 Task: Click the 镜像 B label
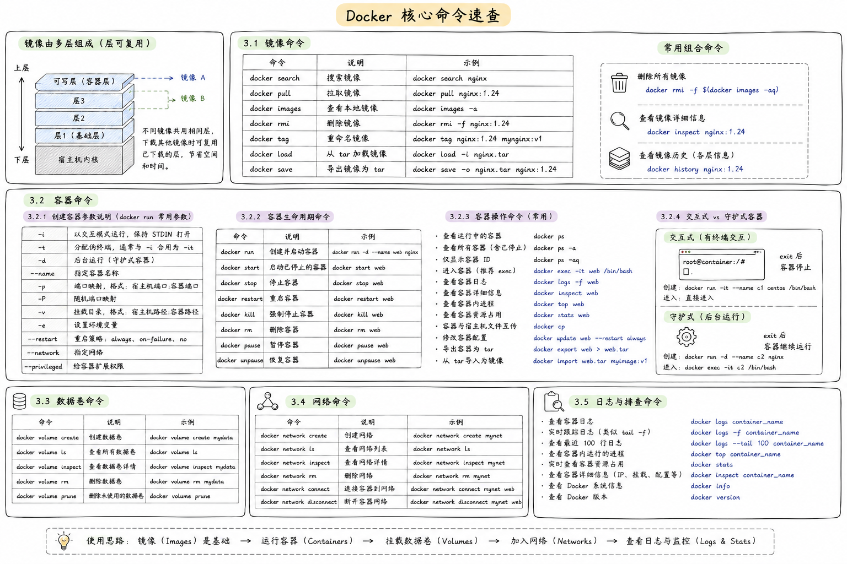point(193,99)
